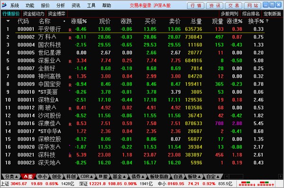
Task: Click the question mark help icon
Action: coord(267,21)
